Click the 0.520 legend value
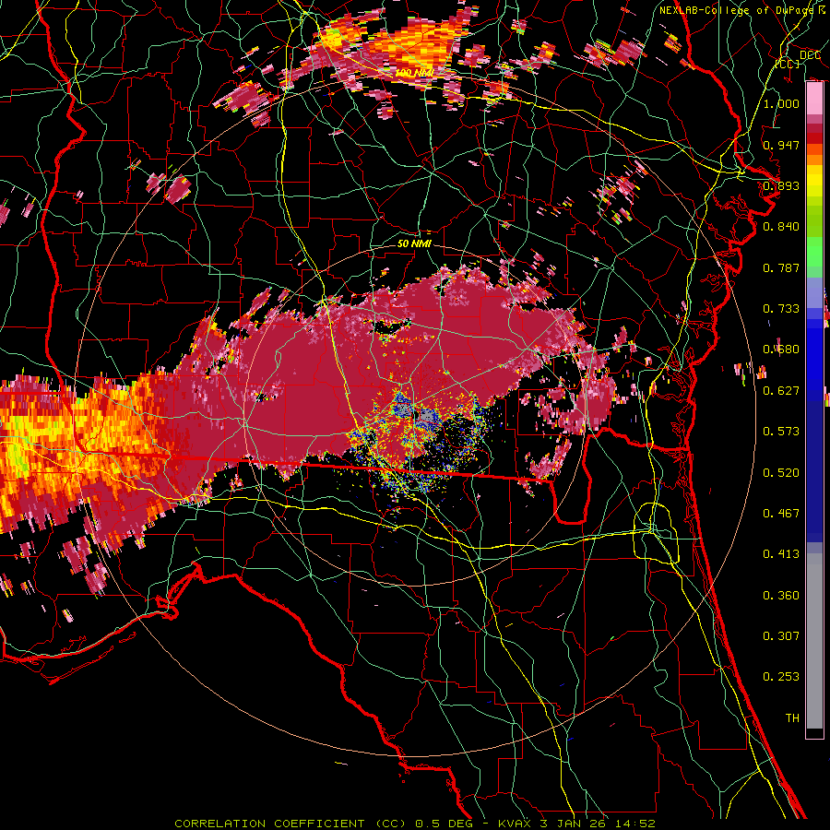The image size is (830, 830). click(781, 473)
